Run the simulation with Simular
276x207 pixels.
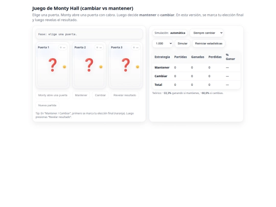click(x=182, y=43)
